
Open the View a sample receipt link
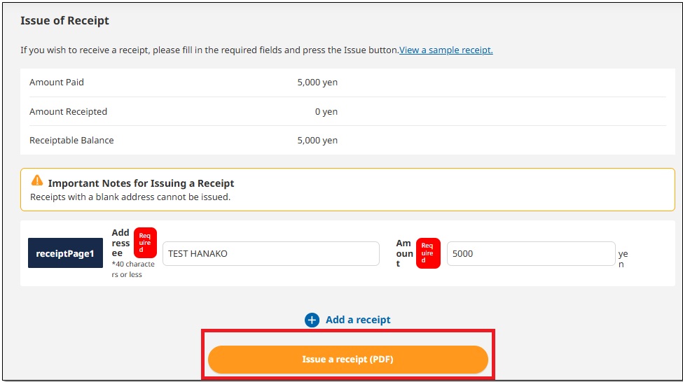click(446, 50)
